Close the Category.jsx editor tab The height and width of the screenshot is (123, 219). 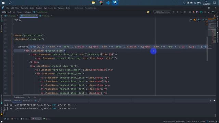click(18, 16)
